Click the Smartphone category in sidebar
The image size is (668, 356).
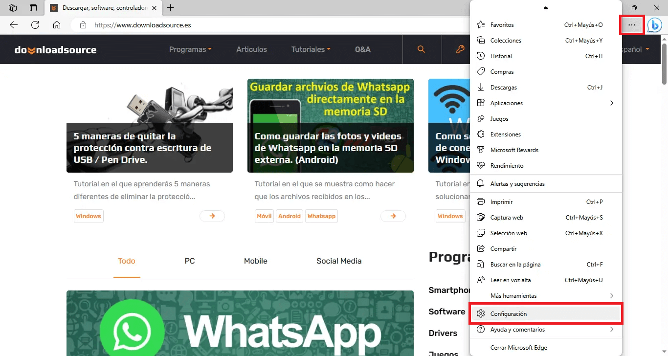[449, 290]
